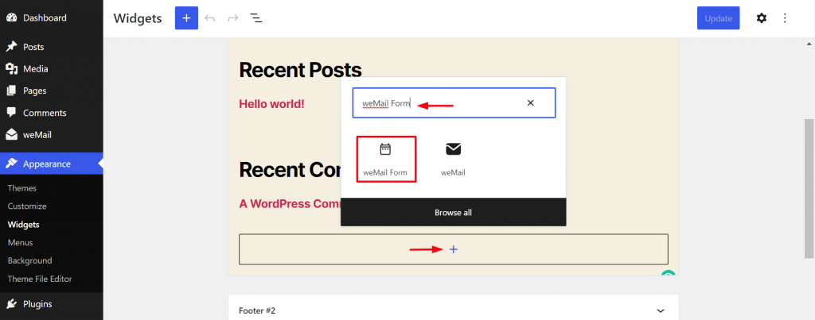Go to Themes submenu
This screenshot has height=320, width=815.
tap(21, 188)
